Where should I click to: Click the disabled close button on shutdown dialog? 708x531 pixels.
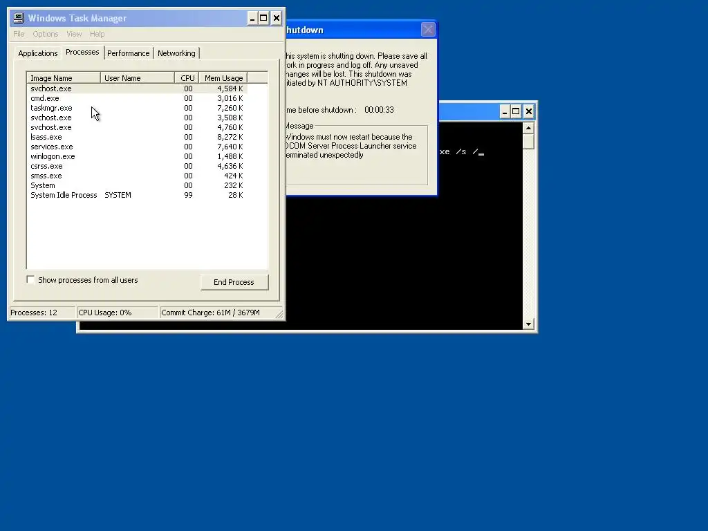click(x=428, y=30)
